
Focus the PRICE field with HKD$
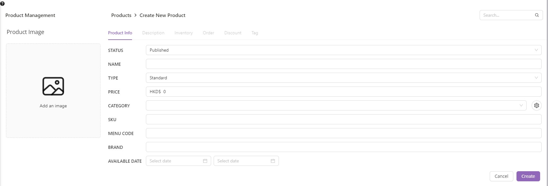tap(343, 92)
